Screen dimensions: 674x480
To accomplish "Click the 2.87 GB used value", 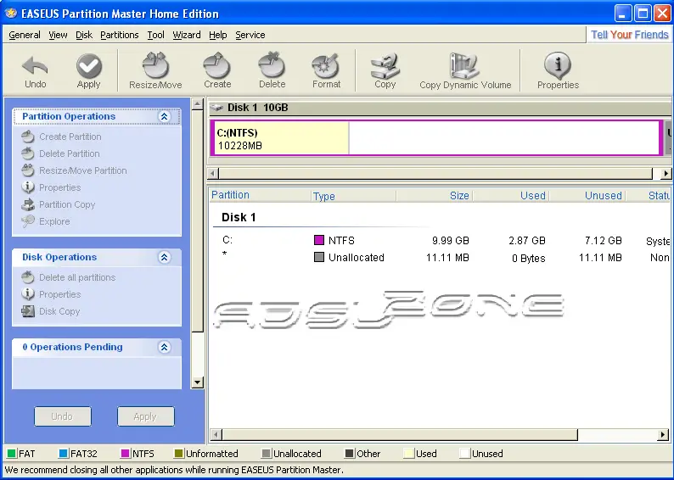I will tap(526, 241).
